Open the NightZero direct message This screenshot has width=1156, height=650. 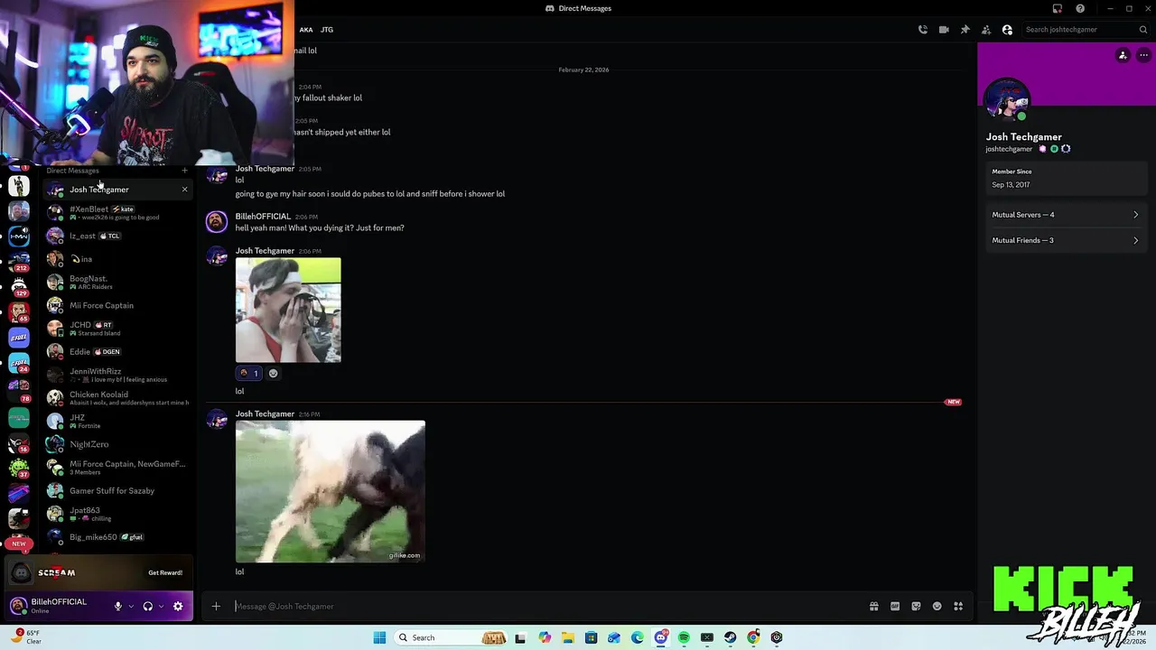click(x=118, y=444)
